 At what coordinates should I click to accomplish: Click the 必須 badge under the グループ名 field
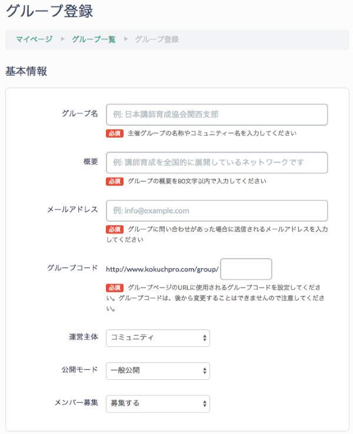pos(115,133)
